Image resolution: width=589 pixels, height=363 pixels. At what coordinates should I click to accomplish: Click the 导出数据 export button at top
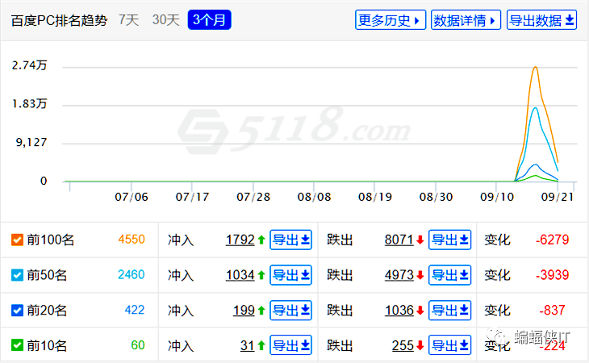(541, 20)
